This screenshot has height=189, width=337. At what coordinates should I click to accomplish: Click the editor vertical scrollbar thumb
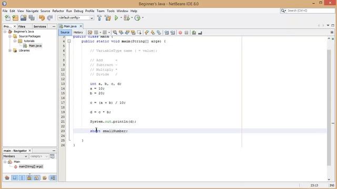[x=329, y=107]
